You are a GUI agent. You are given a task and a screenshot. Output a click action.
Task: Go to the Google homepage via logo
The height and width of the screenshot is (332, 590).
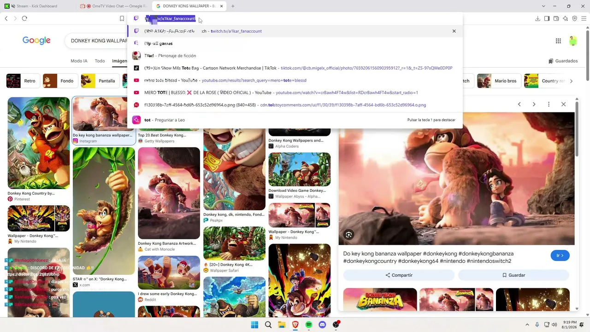coord(36,41)
